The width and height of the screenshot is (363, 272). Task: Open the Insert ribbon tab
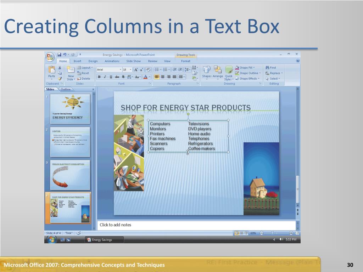(x=77, y=61)
